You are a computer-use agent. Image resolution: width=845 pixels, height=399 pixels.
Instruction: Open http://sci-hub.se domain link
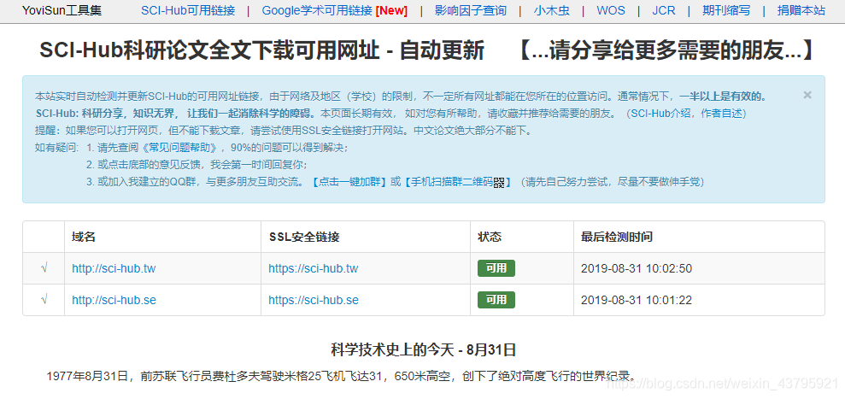tap(114, 301)
